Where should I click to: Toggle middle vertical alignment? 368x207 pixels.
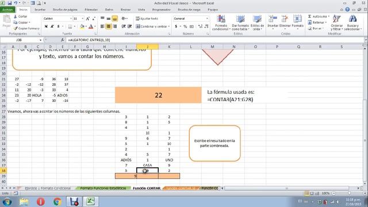pos(109,18)
